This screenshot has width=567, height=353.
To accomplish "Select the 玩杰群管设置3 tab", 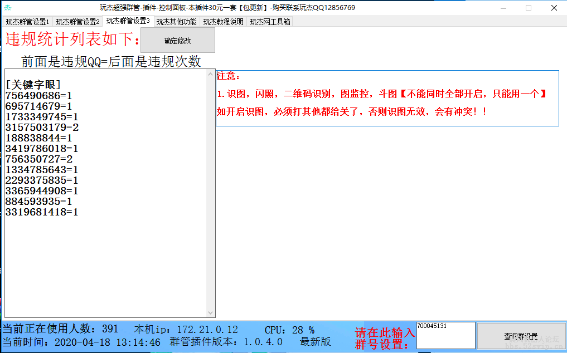I will click(128, 21).
